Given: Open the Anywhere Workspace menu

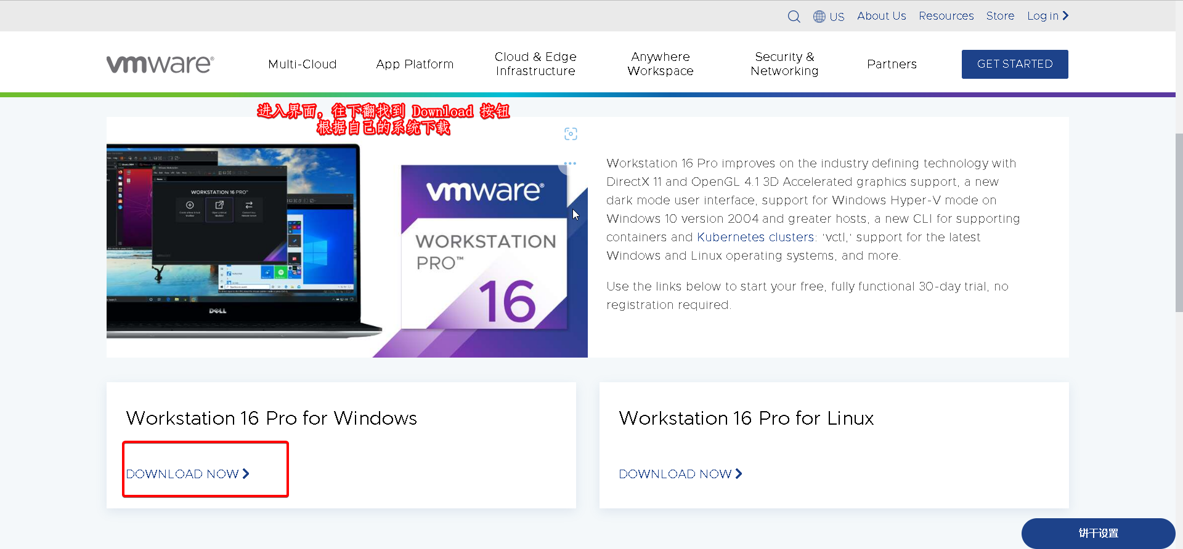Looking at the screenshot, I should click(661, 64).
